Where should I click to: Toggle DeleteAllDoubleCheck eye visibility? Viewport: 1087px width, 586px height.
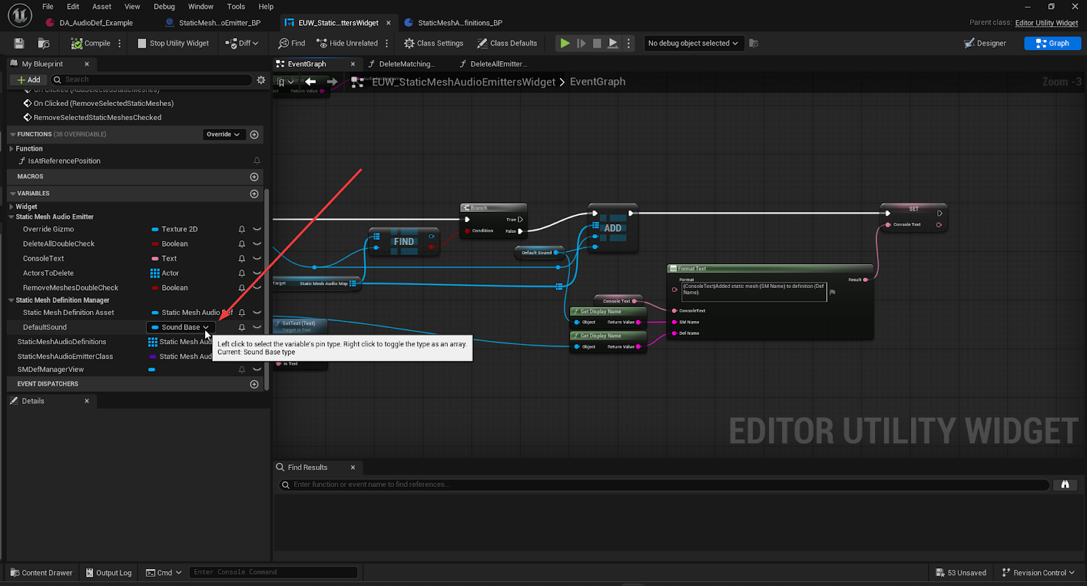coord(257,244)
